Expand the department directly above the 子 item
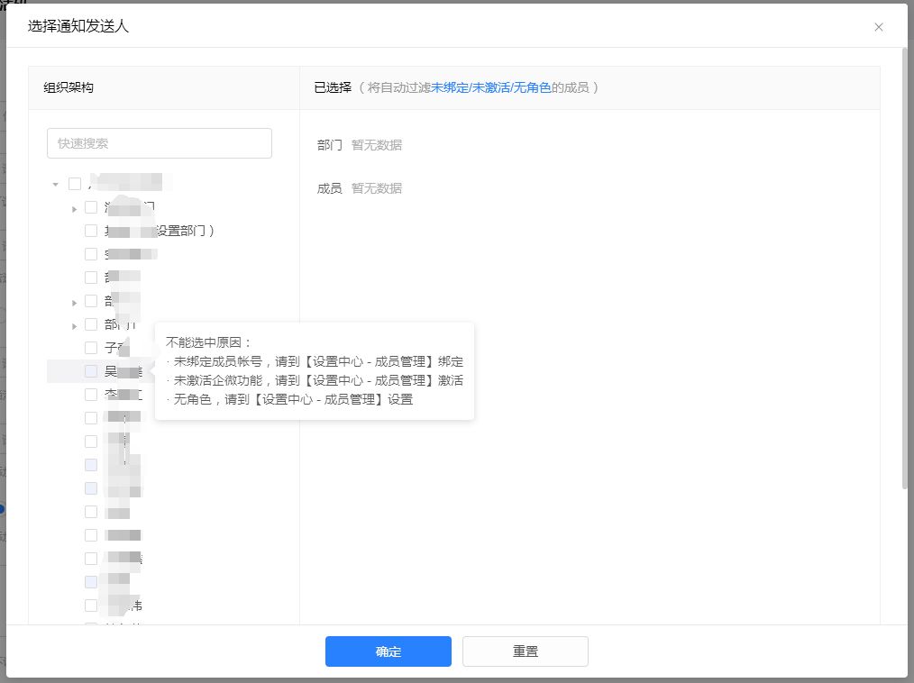The height and width of the screenshot is (683, 914). [74, 325]
